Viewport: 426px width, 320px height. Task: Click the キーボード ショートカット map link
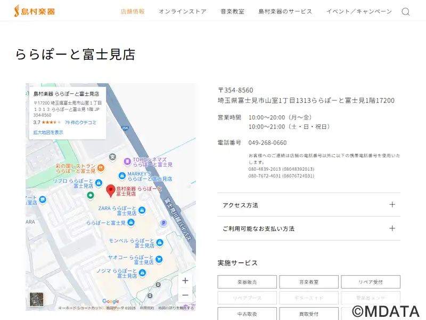(80, 308)
